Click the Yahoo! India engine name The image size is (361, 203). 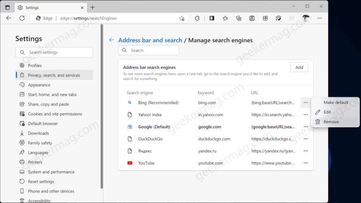tap(149, 115)
